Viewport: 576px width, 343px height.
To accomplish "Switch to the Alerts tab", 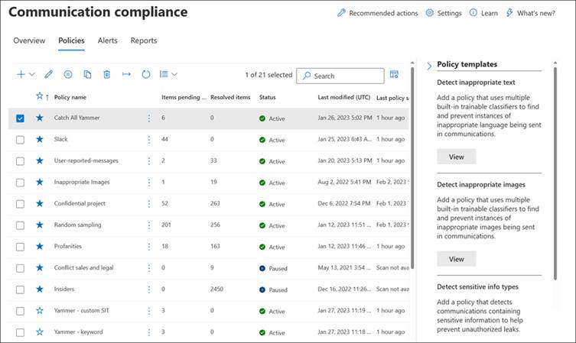I will pyautogui.click(x=107, y=40).
